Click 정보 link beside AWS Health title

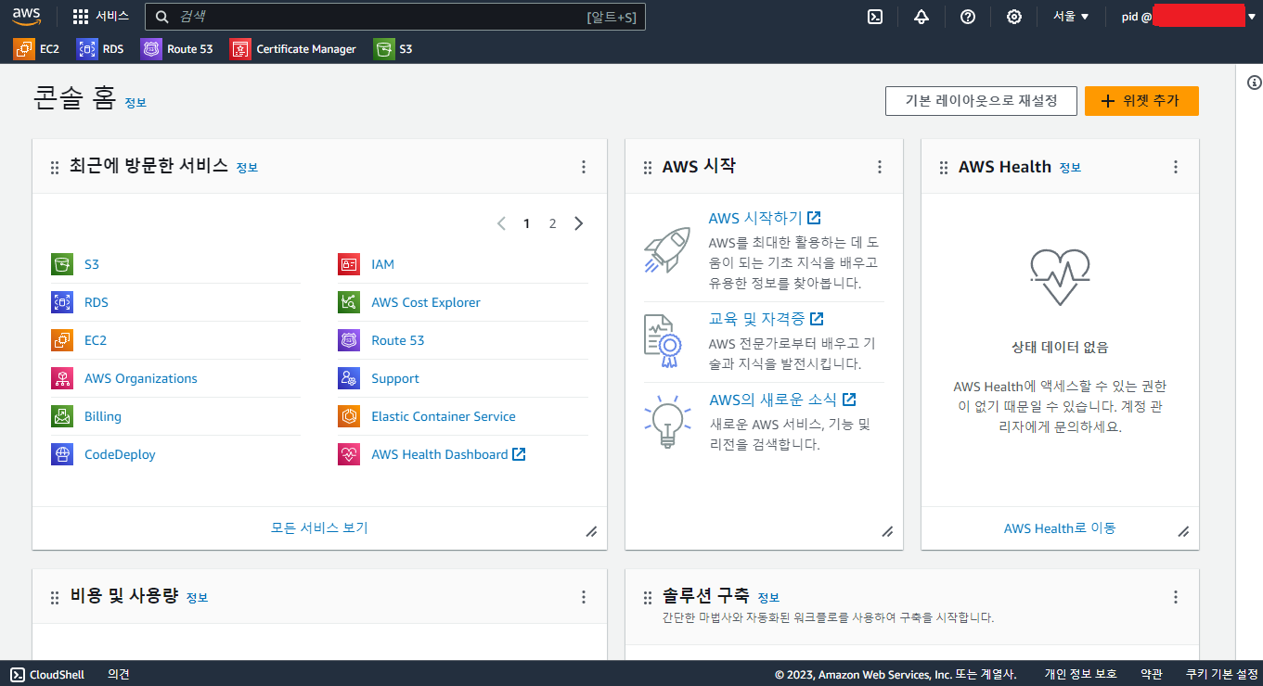coord(1070,168)
